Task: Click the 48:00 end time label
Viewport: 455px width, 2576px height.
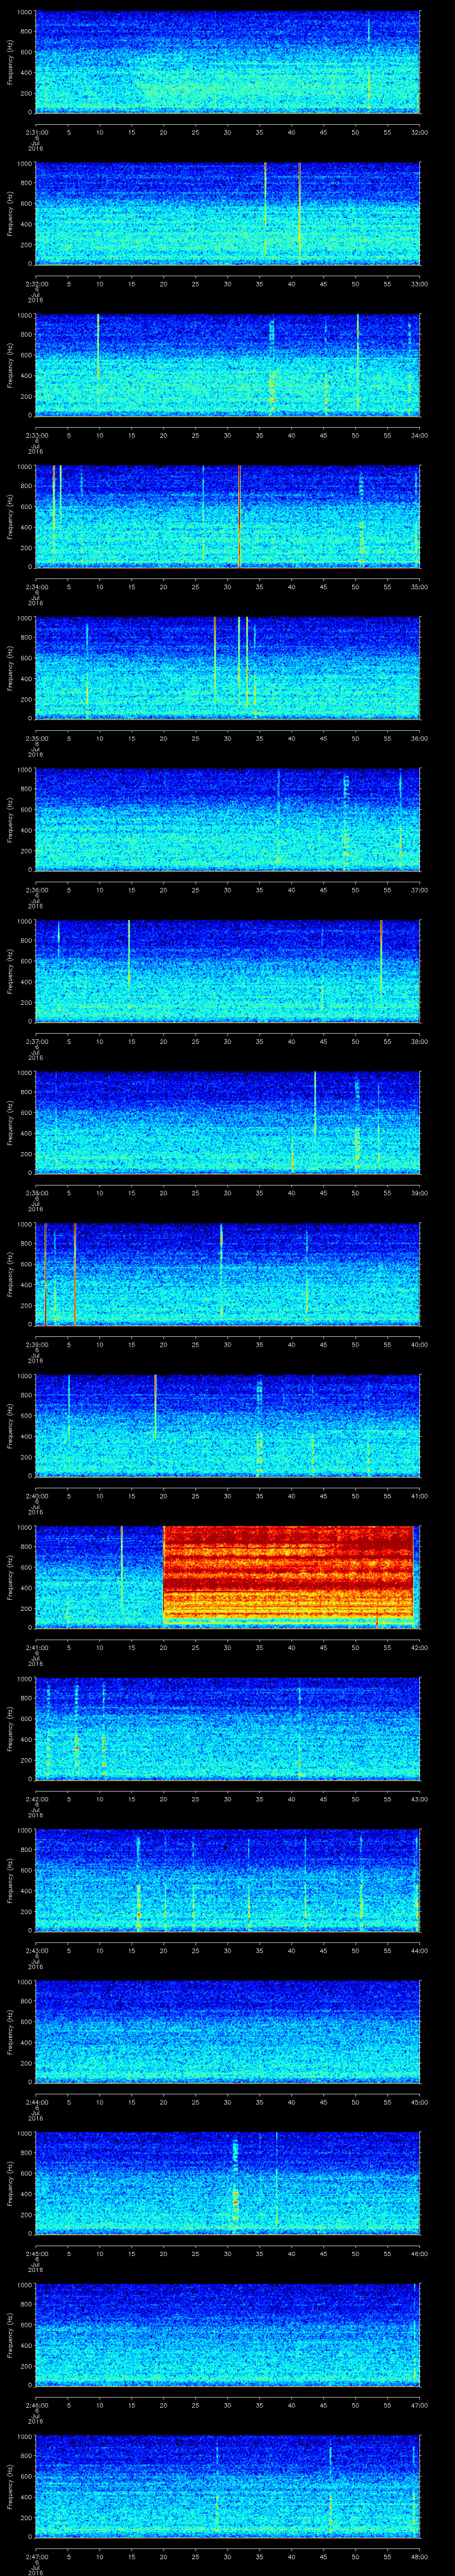Action: 419,2556
